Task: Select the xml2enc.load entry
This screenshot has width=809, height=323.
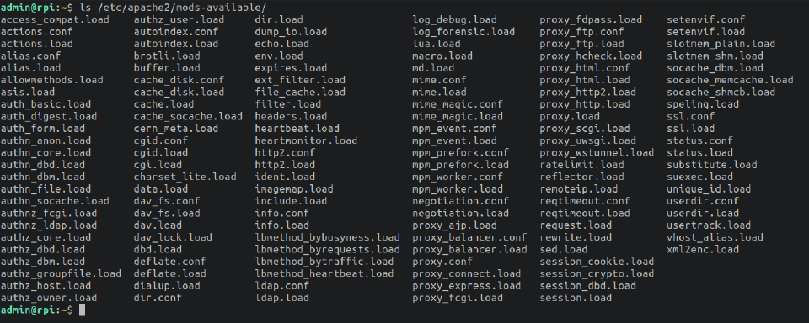Action: click(703, 249)
